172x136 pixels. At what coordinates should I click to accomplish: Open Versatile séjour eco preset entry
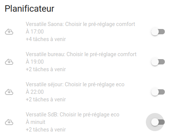(x=75, y=84)
